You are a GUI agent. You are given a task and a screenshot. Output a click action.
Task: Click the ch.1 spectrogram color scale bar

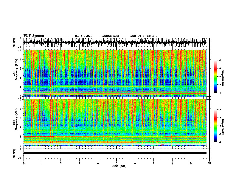[x=216, y=77]
